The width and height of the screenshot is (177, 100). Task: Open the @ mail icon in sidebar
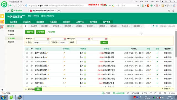point(2,27)
